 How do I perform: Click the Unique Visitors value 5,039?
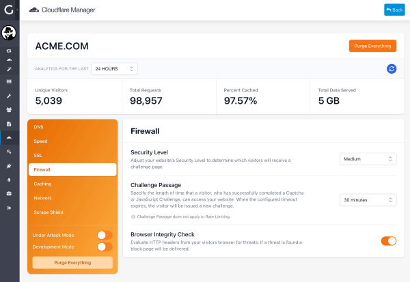click(49, 100)
